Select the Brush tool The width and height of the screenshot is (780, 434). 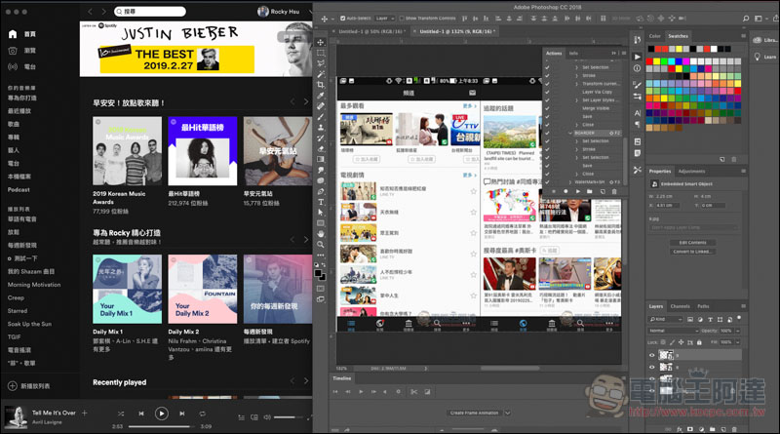click(x=321, y=116)
